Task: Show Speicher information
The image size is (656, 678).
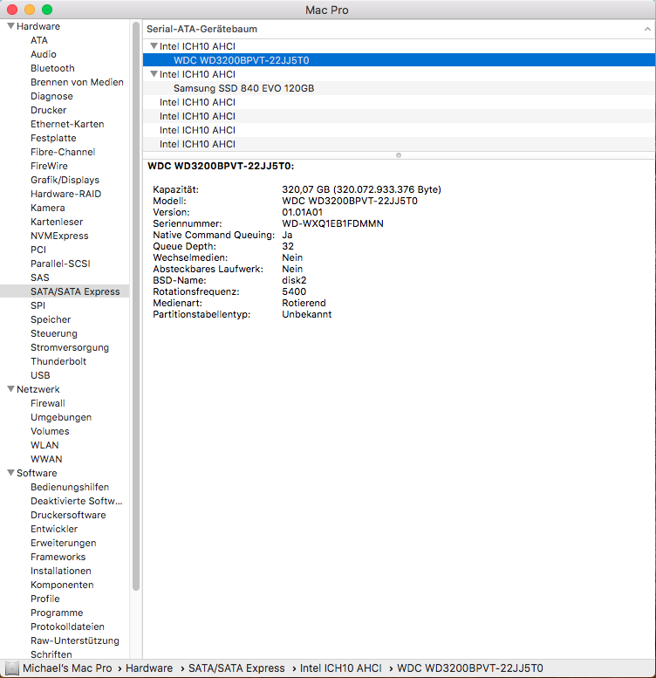Action: coord(51,319)
